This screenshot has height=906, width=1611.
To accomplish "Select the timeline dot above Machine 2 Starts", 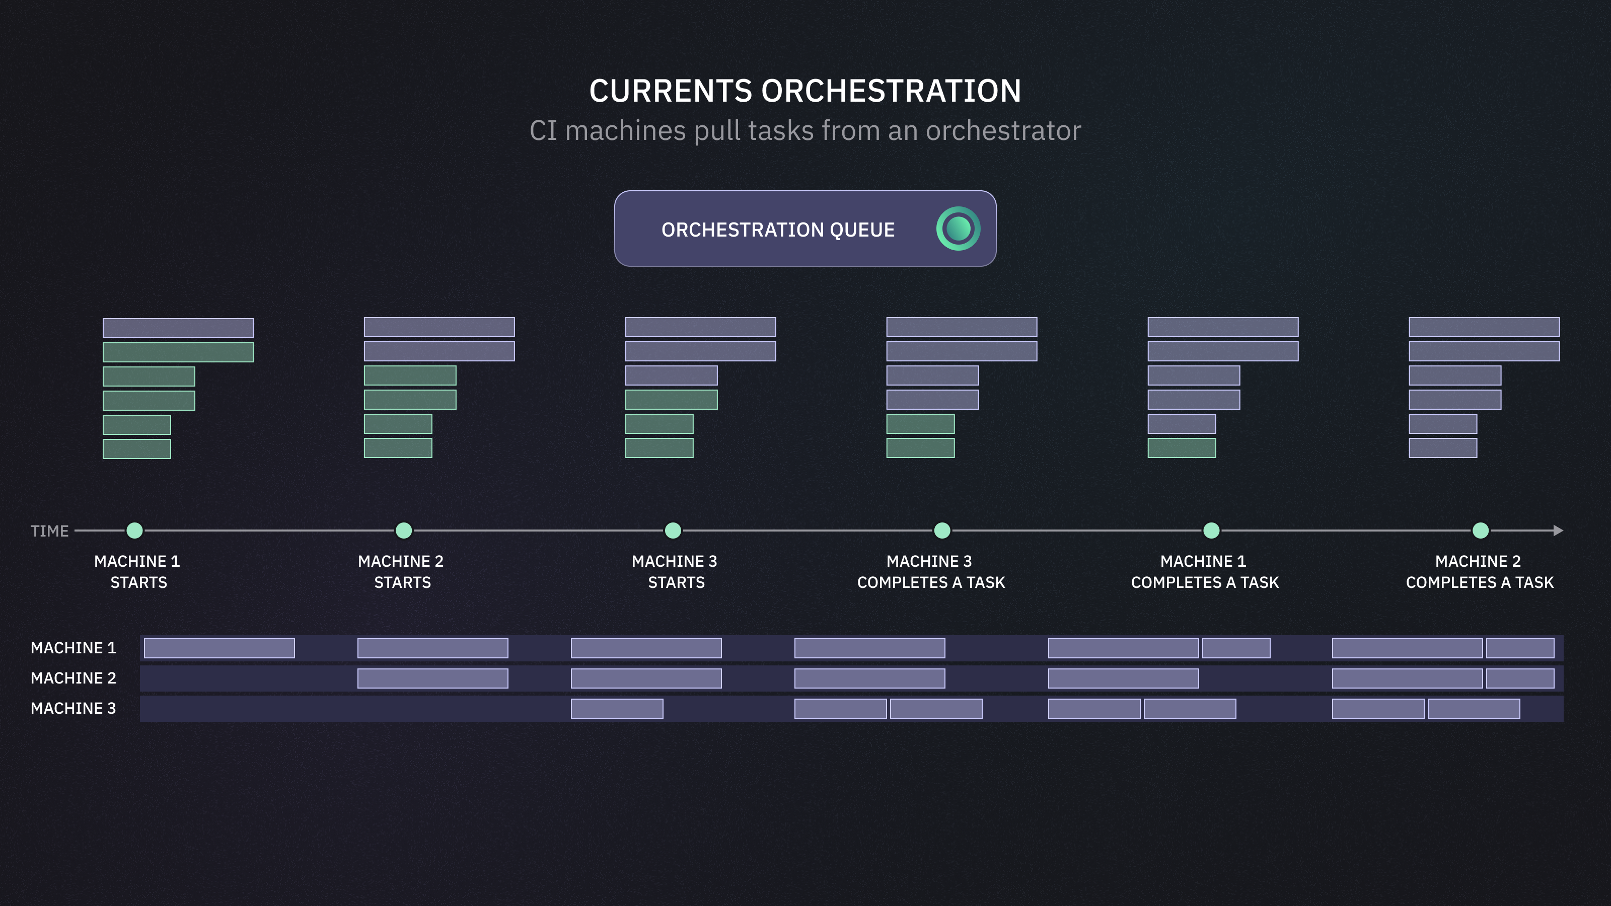I will (404, 531).
